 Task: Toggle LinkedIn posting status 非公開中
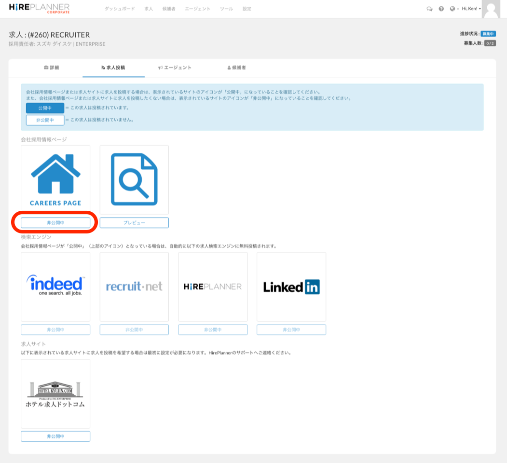(x=291, y=329)
